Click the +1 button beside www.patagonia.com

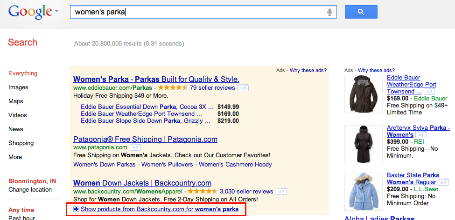click(x=135, y=147)
